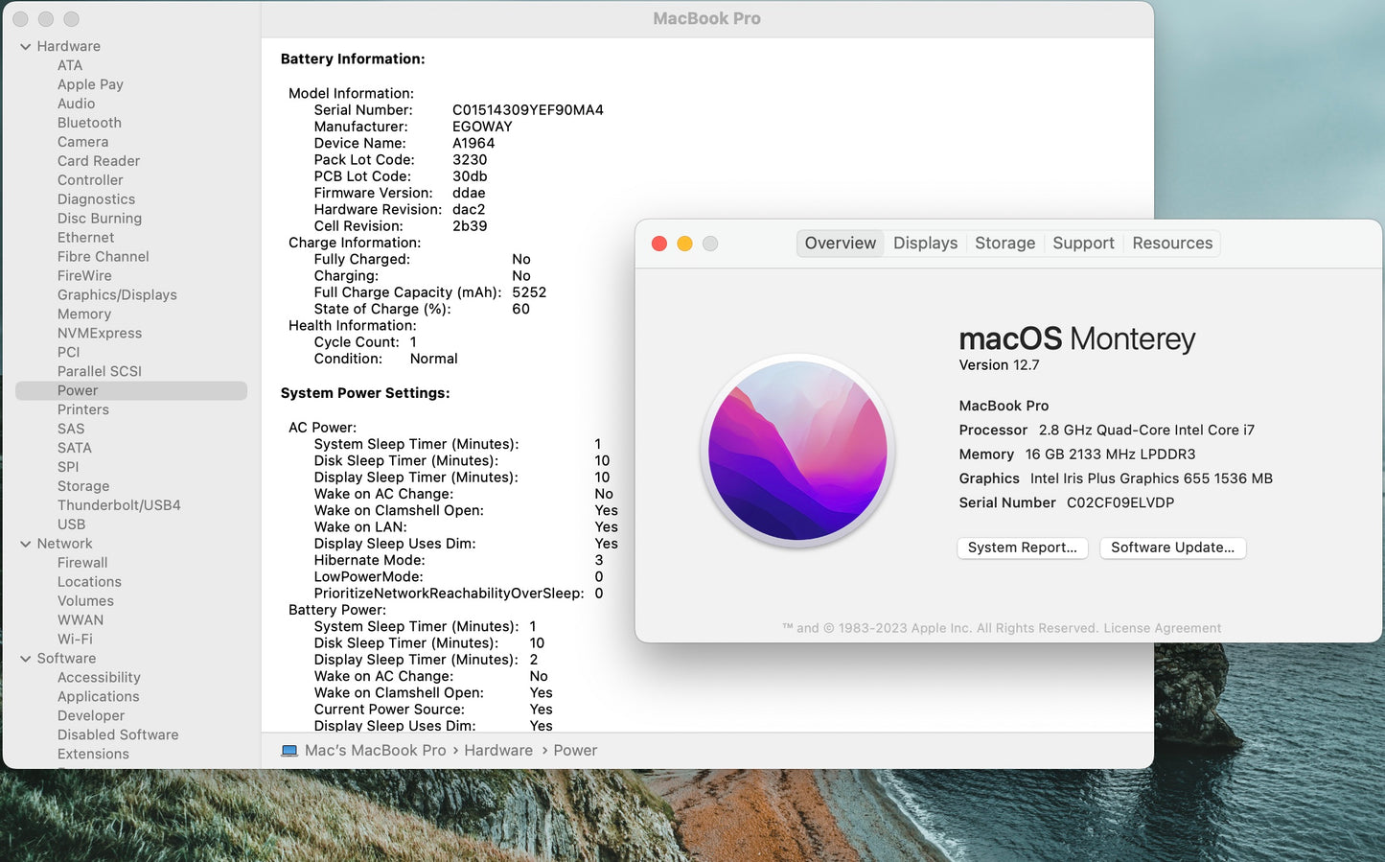Open the Wi-Fi item under Network
Image resolution: width=1385 pixels, height=862 pixels.
(x=75, y=640)
